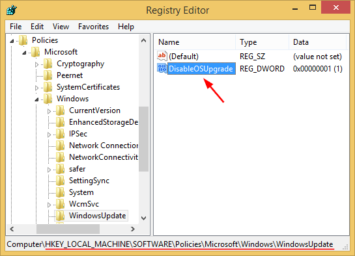Click the Policies folder icon
Screen dimensions: 355x256
pos(23,40)
